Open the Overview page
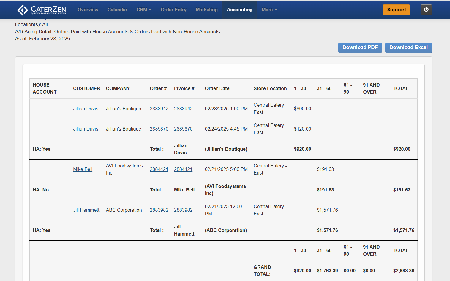The height and width of the screenshot is (281, 450). tap(88, 10)
